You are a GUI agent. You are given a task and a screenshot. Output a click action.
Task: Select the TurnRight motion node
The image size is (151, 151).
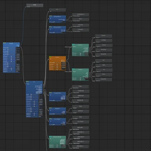click(104, 40)
